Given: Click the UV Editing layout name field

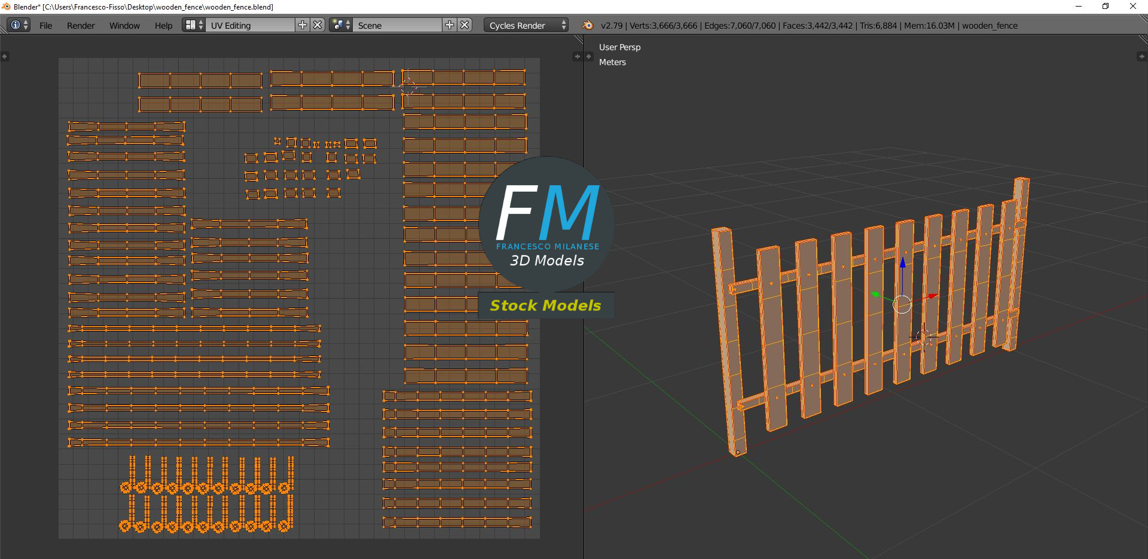Looking at the screenshot, I should pyautogui.click(x=250, y=25).
